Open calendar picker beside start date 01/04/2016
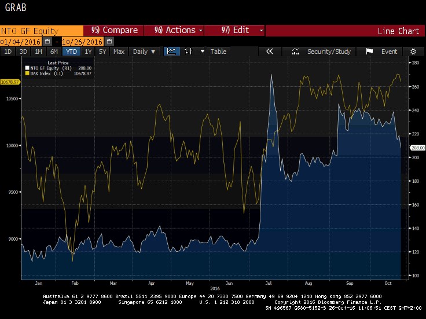 (x=47, y=42)
